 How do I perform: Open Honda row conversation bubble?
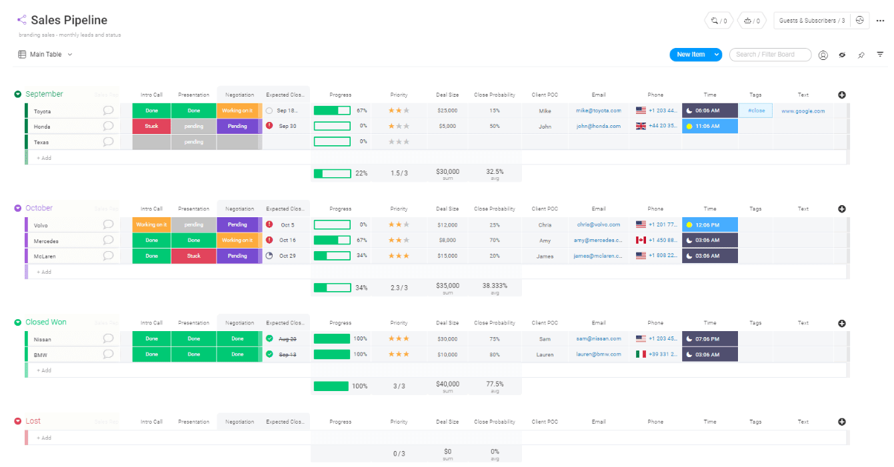(109, 126)
